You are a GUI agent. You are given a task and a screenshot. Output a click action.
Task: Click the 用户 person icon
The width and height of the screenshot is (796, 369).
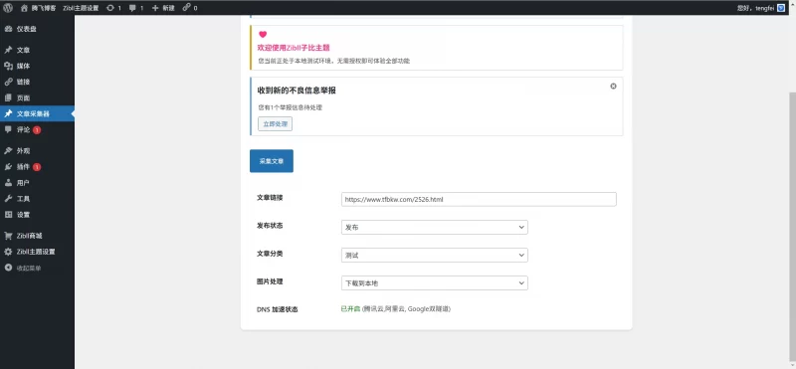coord(8,183)
